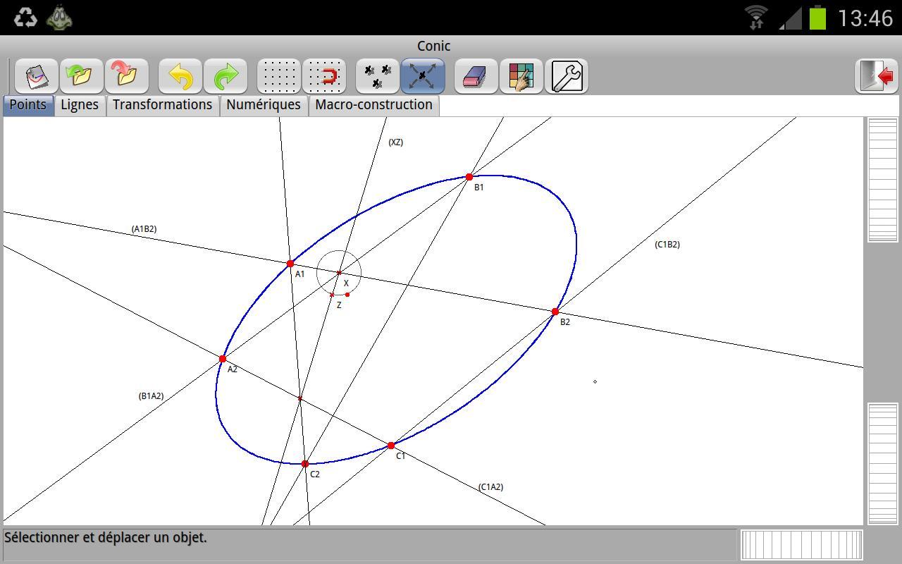Open the color palette picker

[x=521, y=76]
